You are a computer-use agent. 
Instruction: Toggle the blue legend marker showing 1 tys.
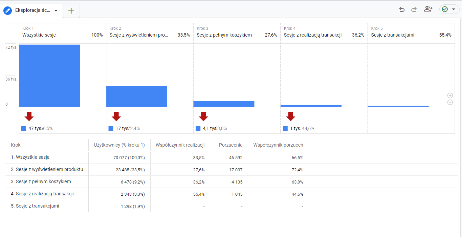point(285,128)
